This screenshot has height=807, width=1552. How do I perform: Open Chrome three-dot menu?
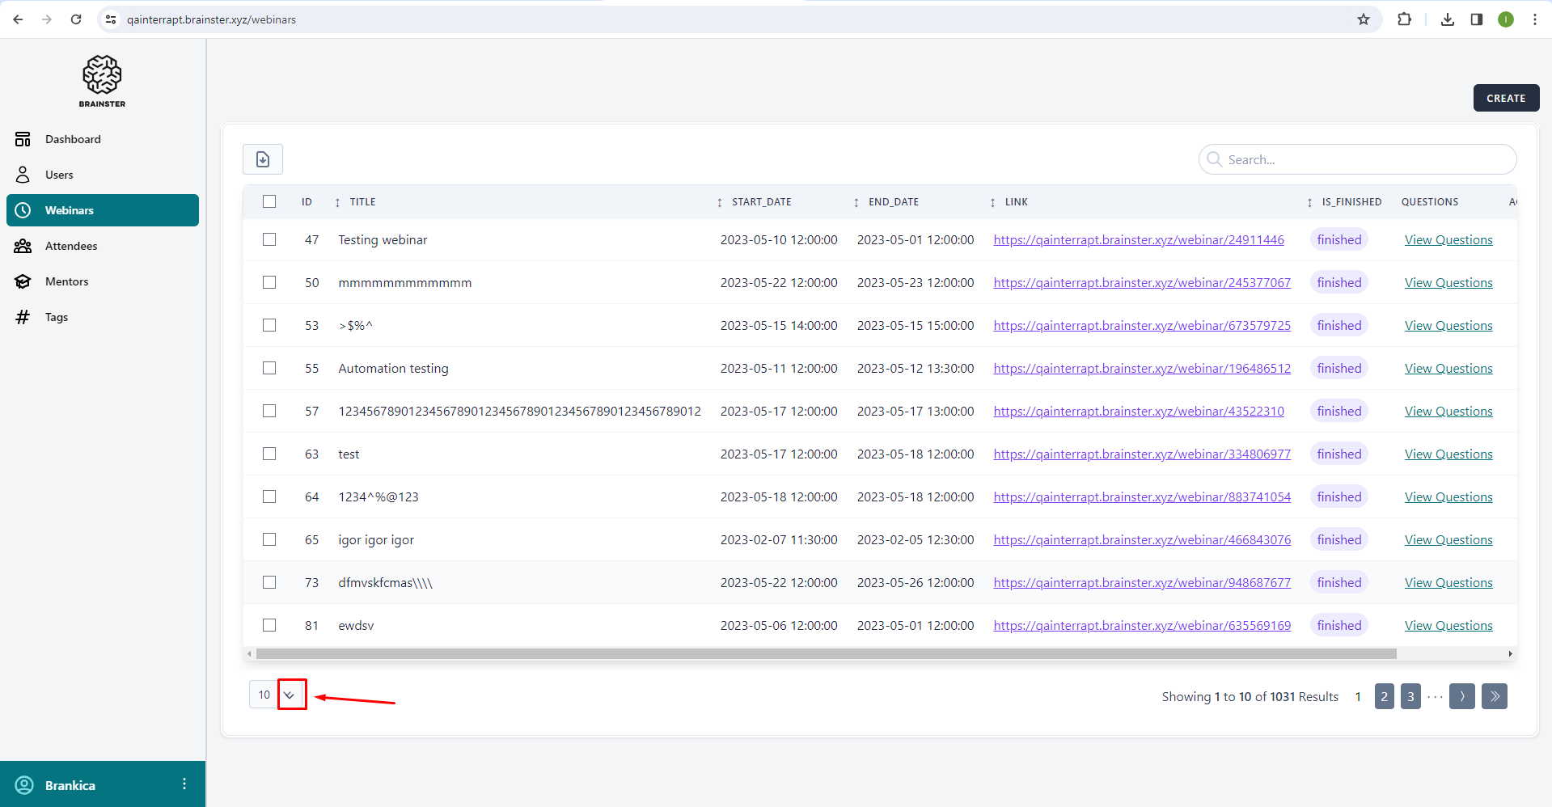pyautogui.click(x=1534, y=19)
